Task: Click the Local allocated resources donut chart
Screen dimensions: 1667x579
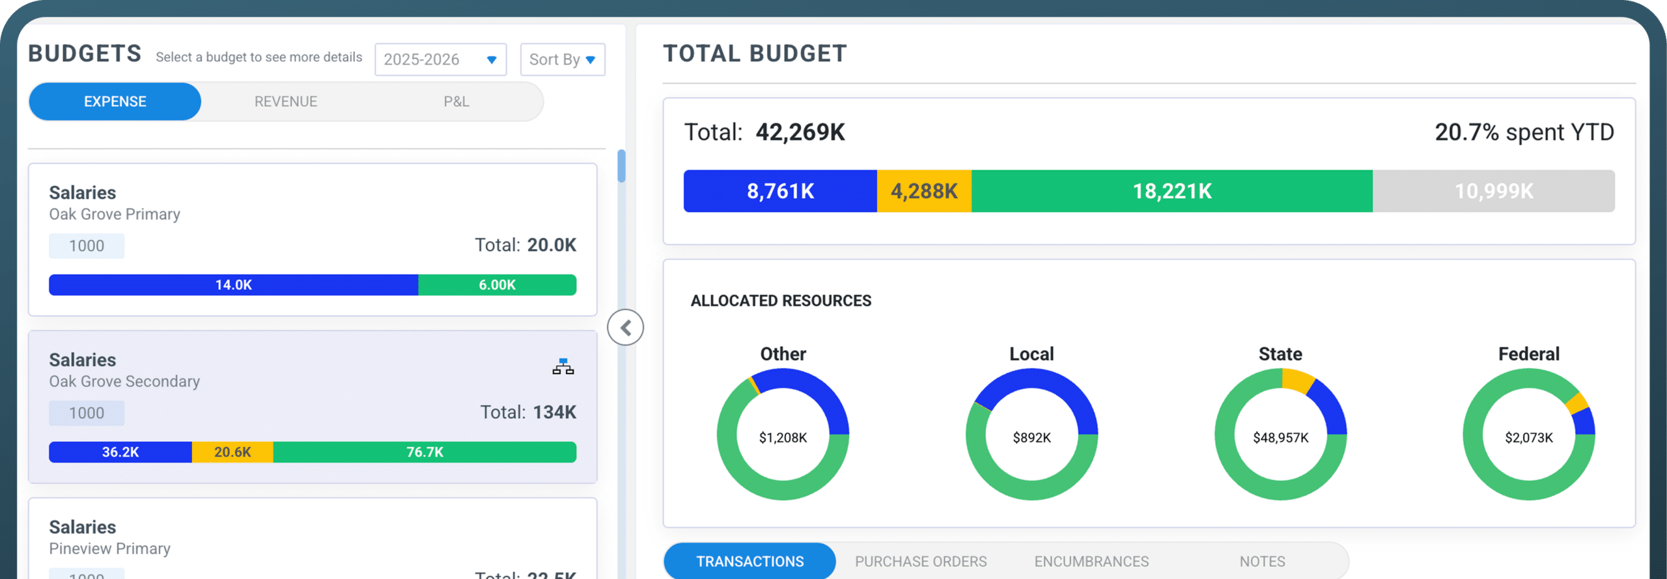Action: point(1031,435)
